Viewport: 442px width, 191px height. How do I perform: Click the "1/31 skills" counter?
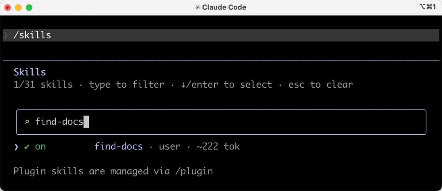tap(43, 85)
